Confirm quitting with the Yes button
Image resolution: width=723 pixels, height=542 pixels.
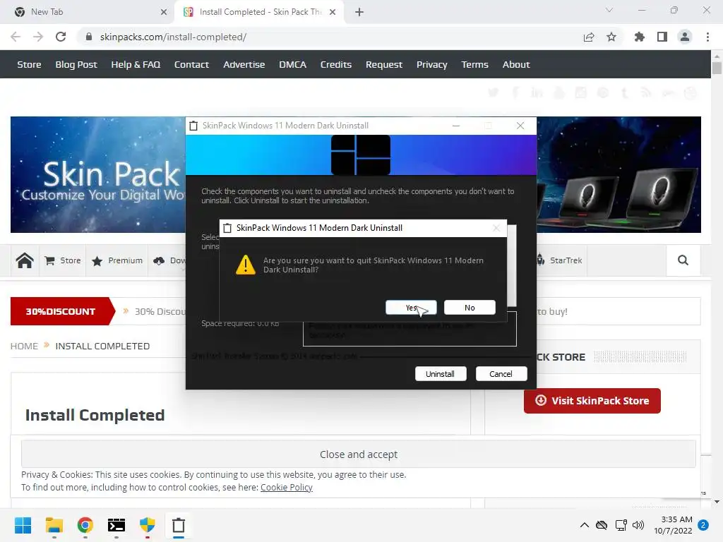click(411, 308)
